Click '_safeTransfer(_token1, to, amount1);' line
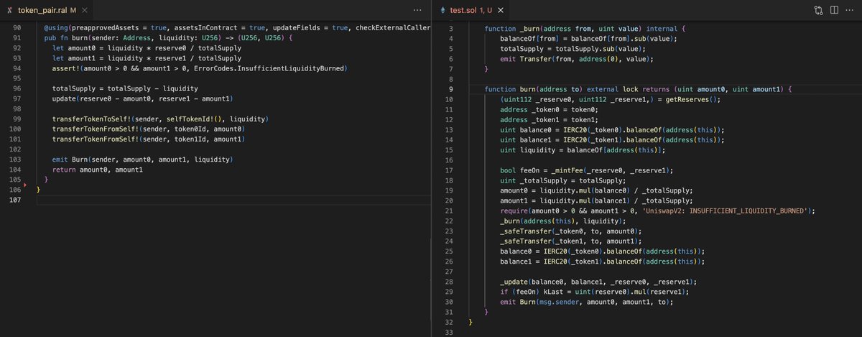Viewport: 862px width, 337px height. tap(571, 241)
